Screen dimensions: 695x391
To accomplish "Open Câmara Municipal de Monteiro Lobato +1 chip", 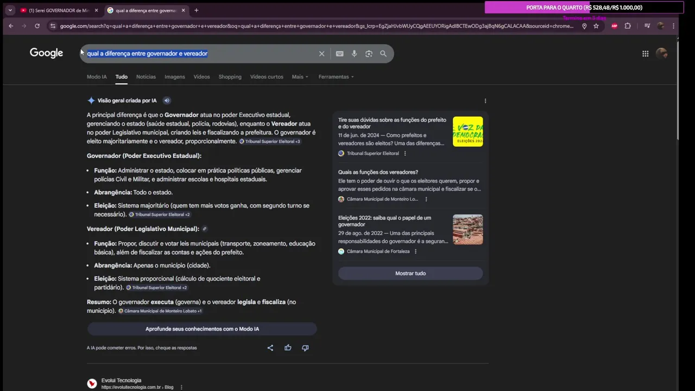I will [160, 311].
